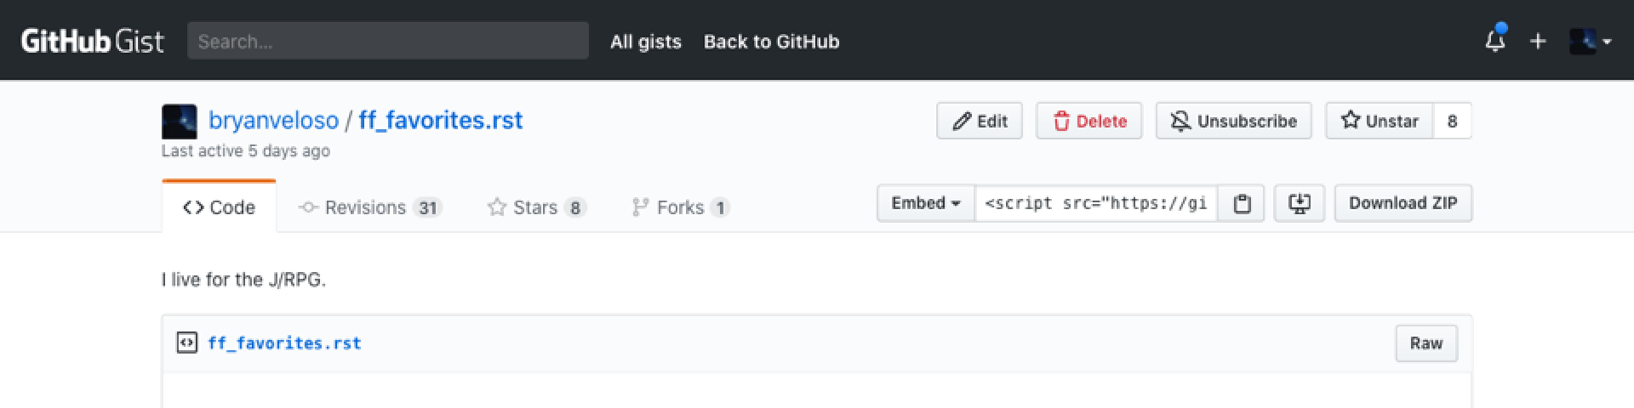
Task: Switch to the Stars tab
Action: coord(536,207)
